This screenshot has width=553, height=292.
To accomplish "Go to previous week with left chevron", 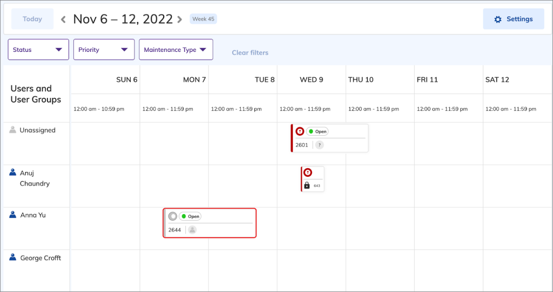I will tap(63, 19).
